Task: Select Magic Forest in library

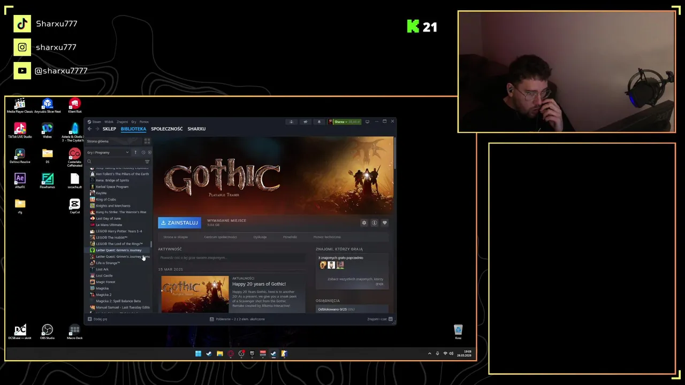Action: coord(105,282)
